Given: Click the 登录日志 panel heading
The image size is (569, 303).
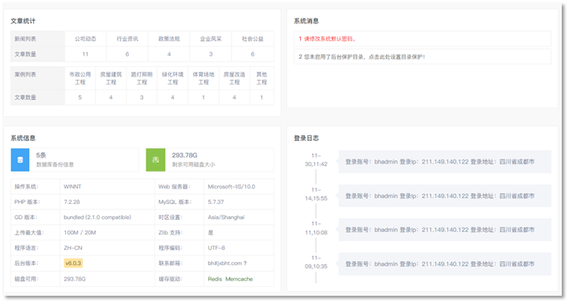Looking at the screenshot, I should coord(307,138).
